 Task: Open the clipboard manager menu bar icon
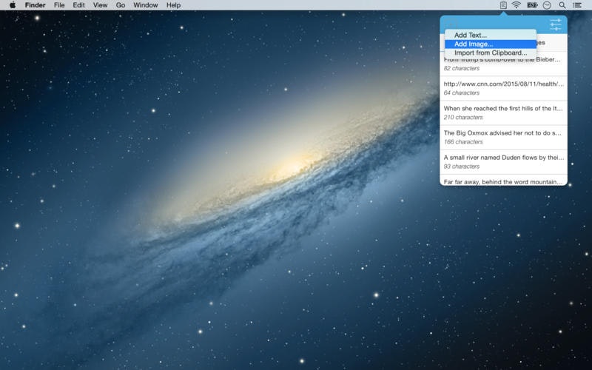click(503, 5)
